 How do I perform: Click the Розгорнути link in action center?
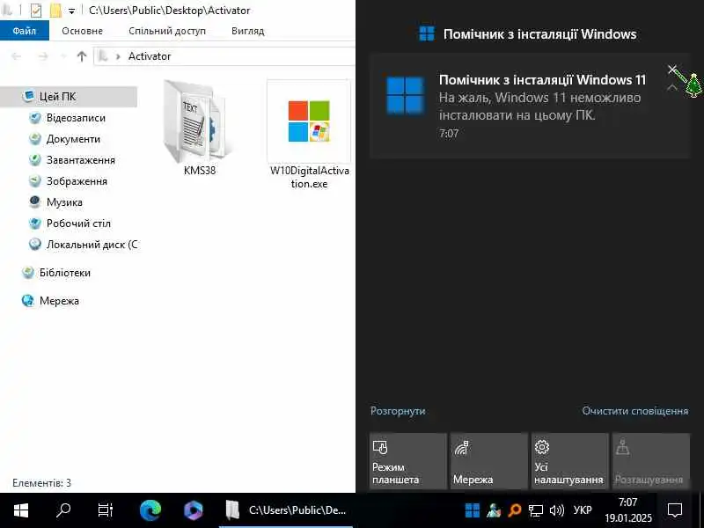tap(398, 411)
